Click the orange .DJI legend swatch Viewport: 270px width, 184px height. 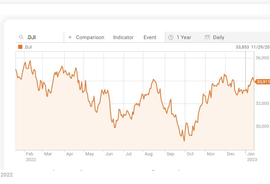20,47
